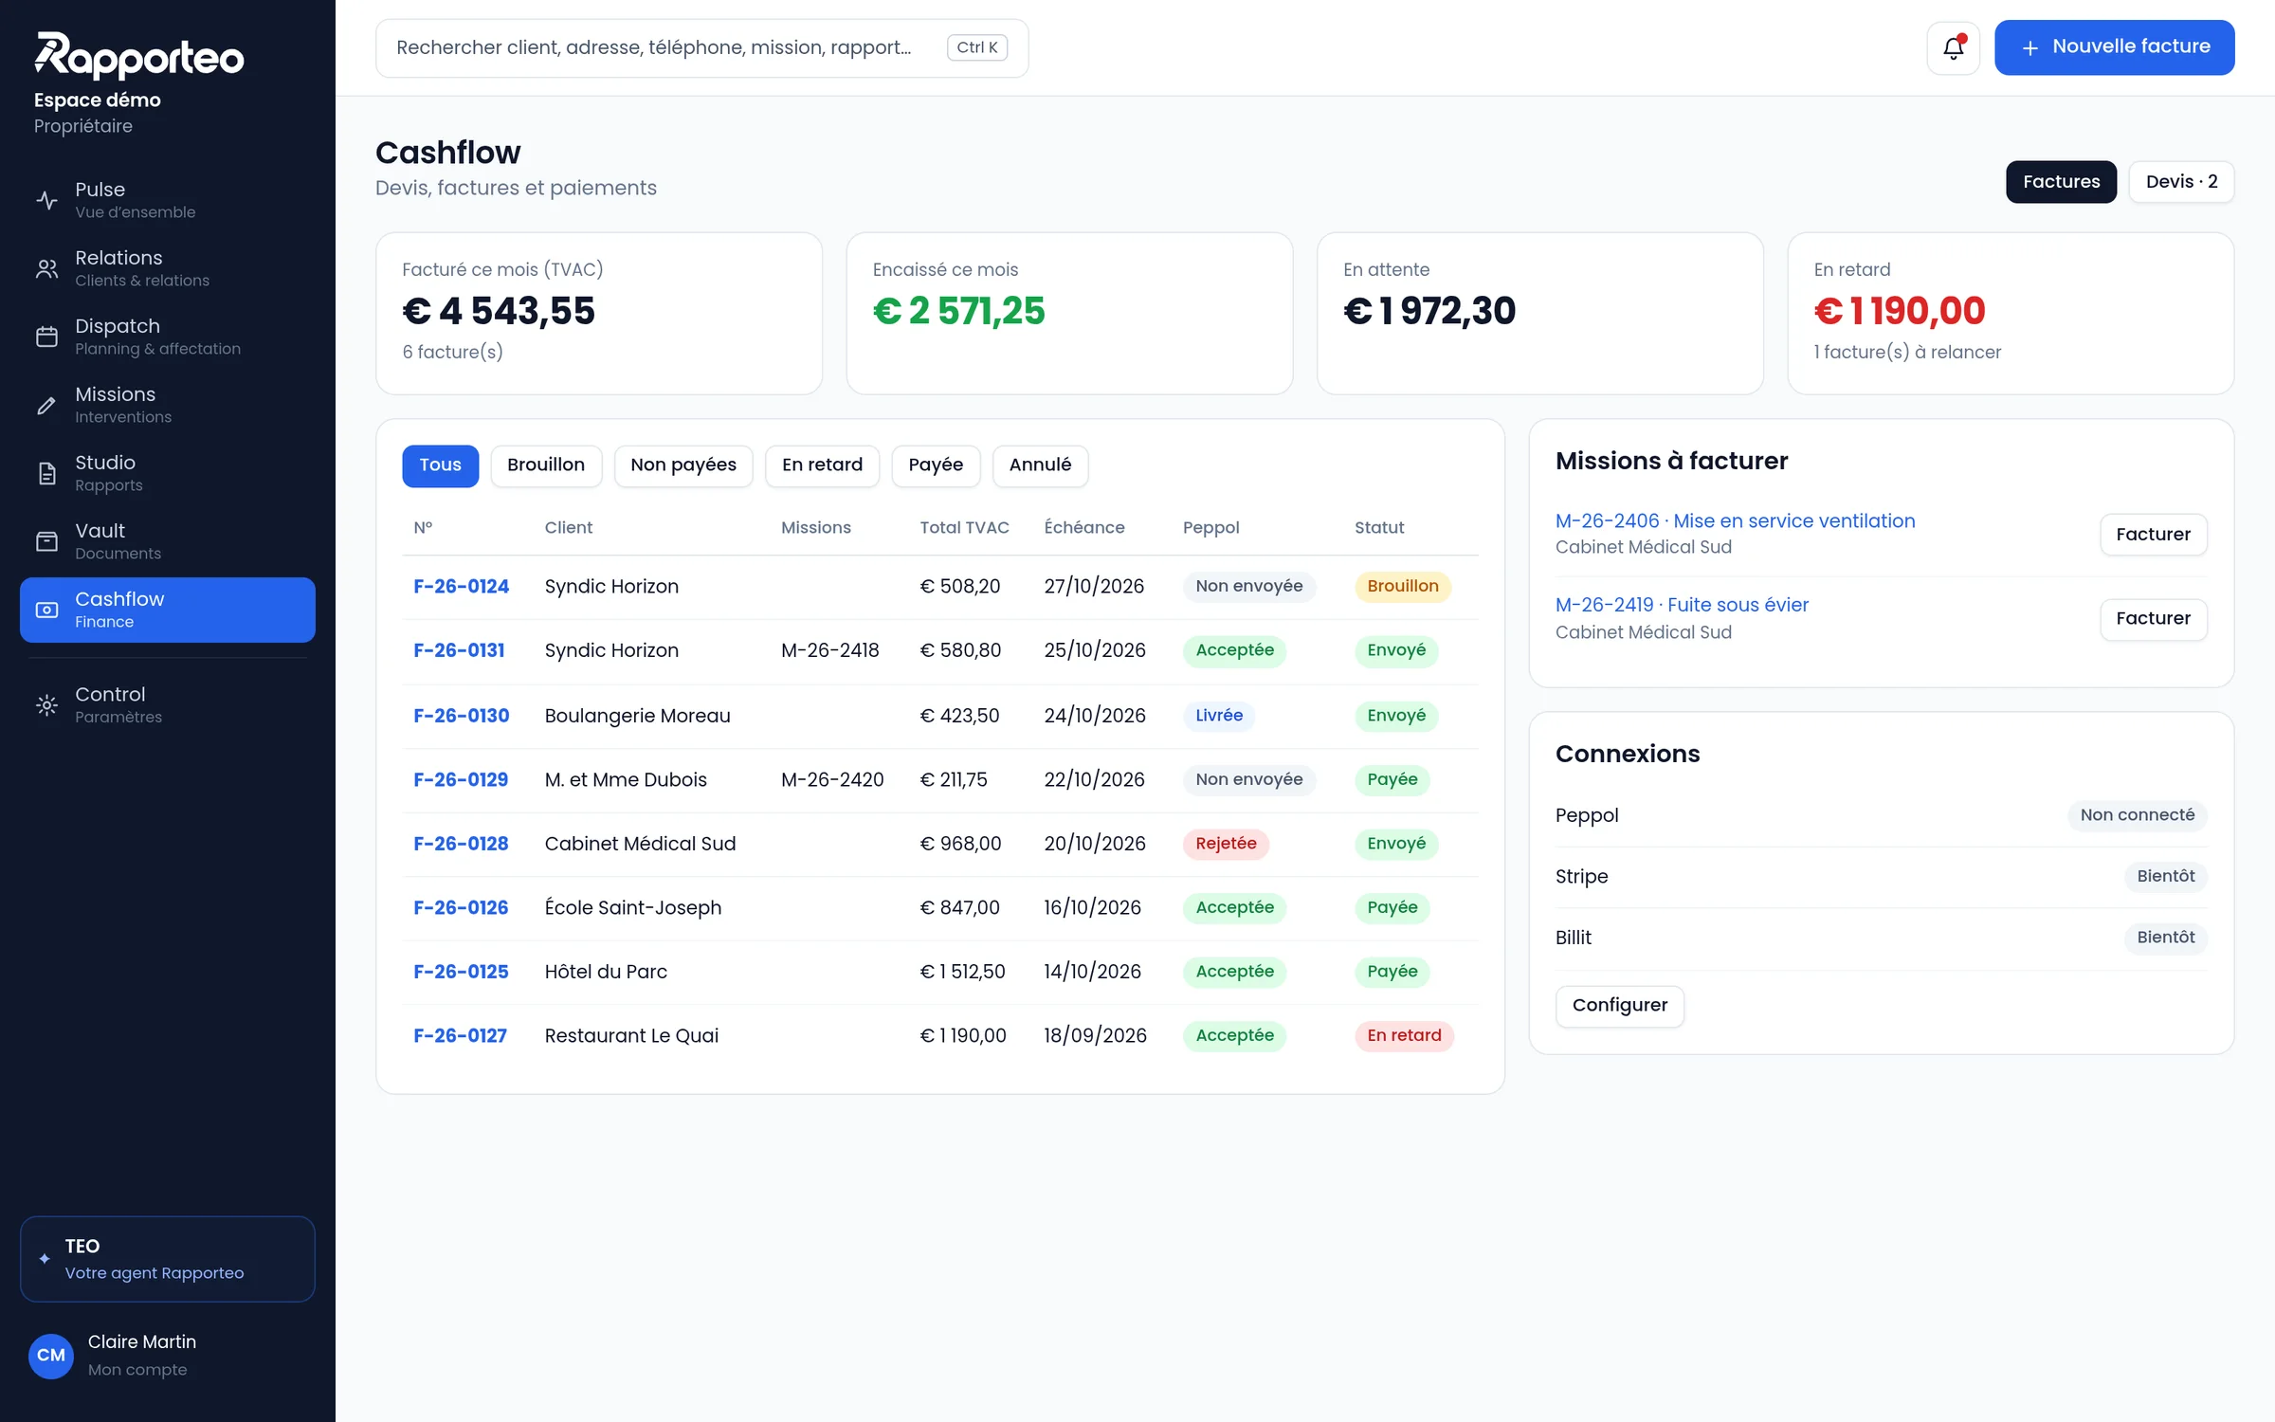The image size is (2275, 1422).
Task: Click Facturer for M-26-2406 ventilation mission
Action: 2153,535
